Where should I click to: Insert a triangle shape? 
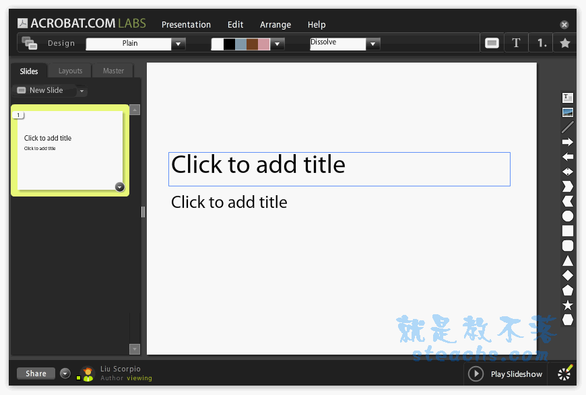coord(568,260)
